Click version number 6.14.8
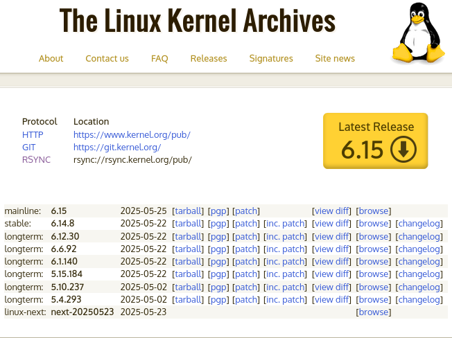Viewport: 452px width, 338px height. point(62,224)
